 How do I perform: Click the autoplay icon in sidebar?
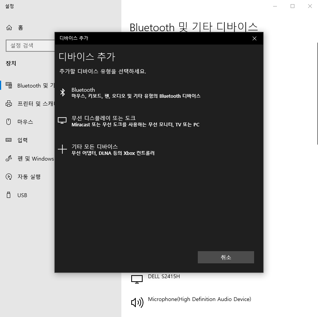(9, 177)
